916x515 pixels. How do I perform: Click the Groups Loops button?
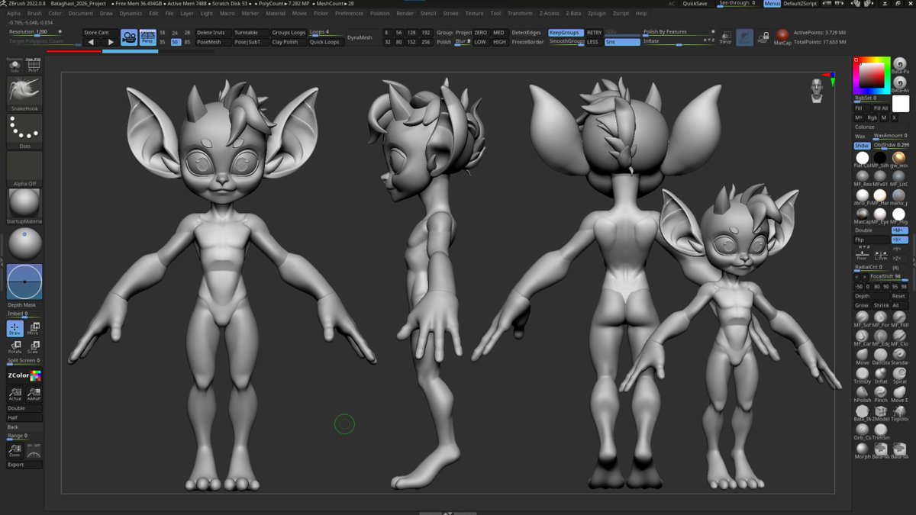tap(288, 33)
